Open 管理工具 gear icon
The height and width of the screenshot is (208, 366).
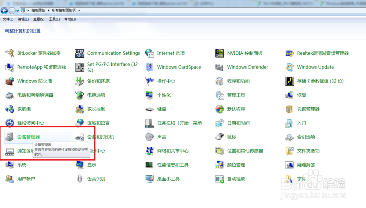pyautogui.click(x=219, y=95)
